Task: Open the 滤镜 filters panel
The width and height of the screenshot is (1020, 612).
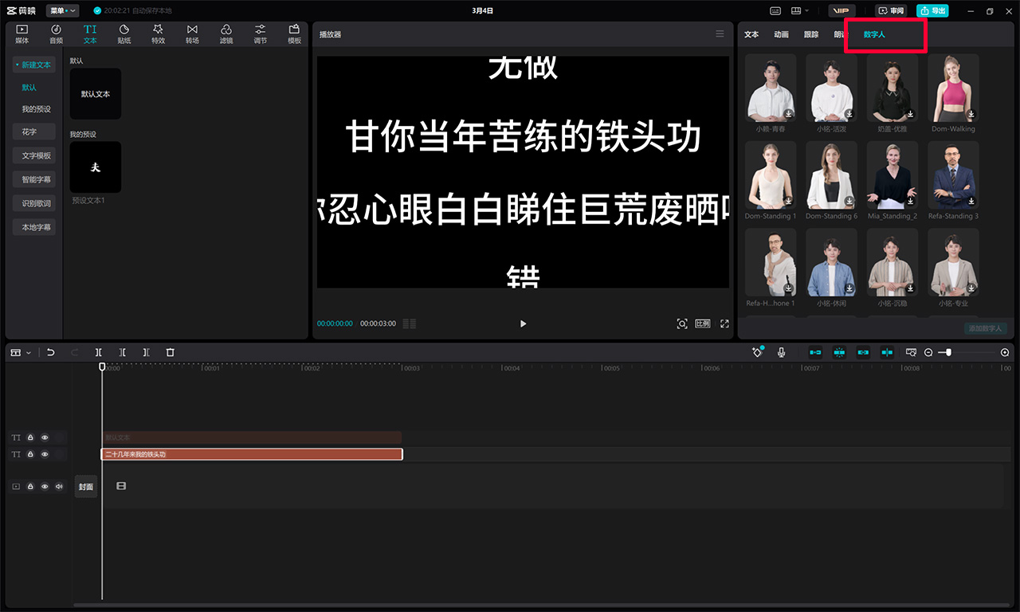Action: [226, 33]
